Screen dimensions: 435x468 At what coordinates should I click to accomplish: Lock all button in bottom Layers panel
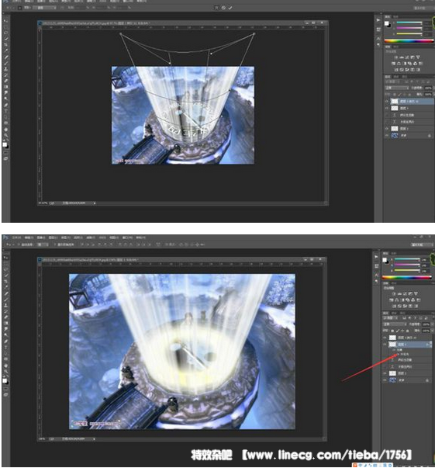click(407, 331)
